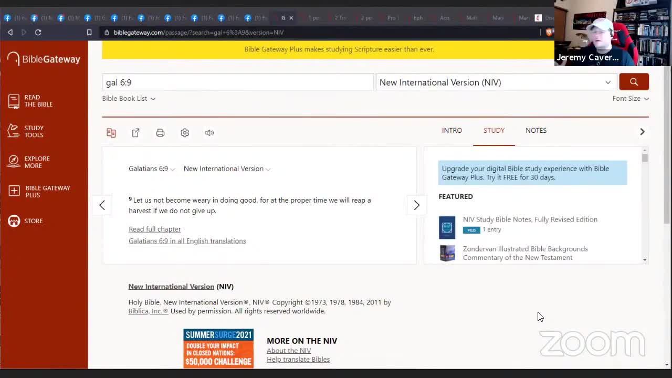Viewport: 672px width, 378px height.
Task: Go to the next verse arrow
Action: click(417, 205)
